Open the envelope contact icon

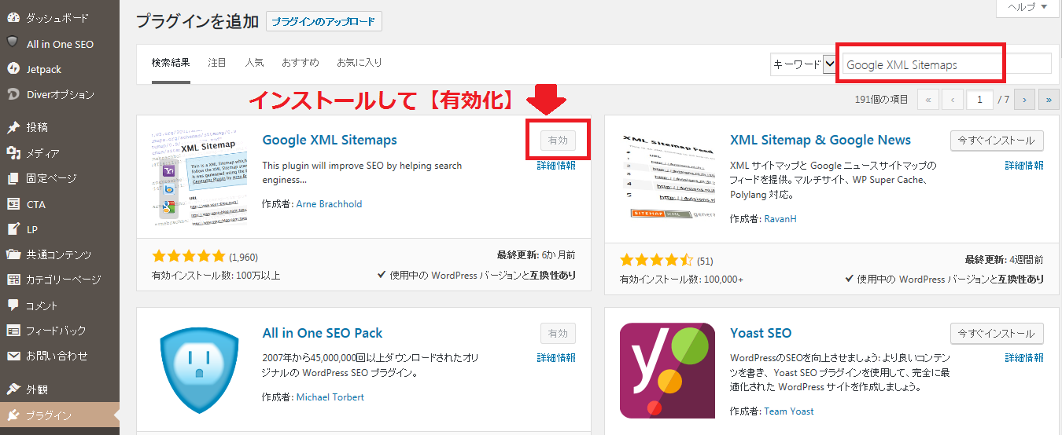[x=13, y=356]
